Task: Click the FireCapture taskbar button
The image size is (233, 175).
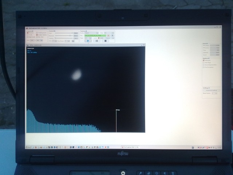Action: (x=130, y=147)
